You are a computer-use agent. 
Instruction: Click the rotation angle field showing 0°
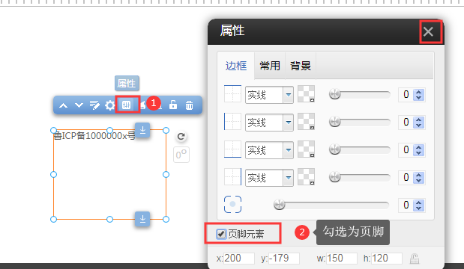click(x=181, y=155)
